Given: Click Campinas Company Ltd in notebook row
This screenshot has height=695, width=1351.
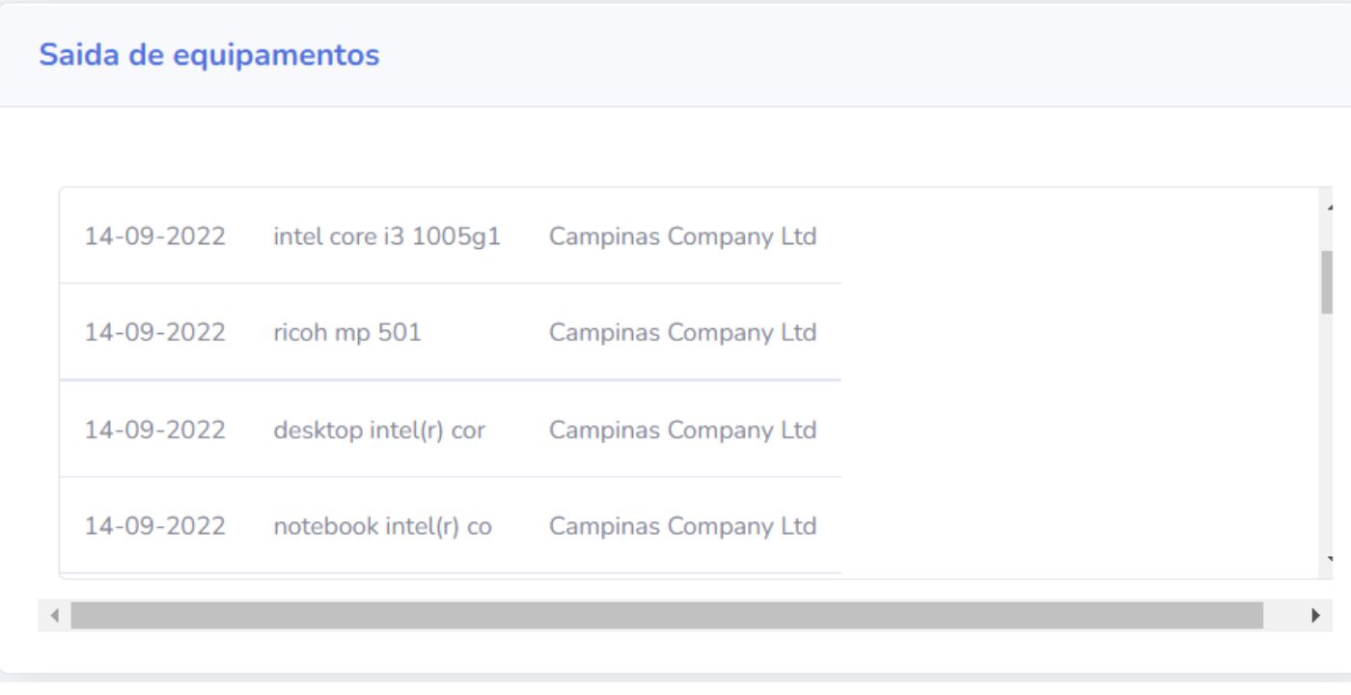Looking at the screenshot, I should pos(682,526).
